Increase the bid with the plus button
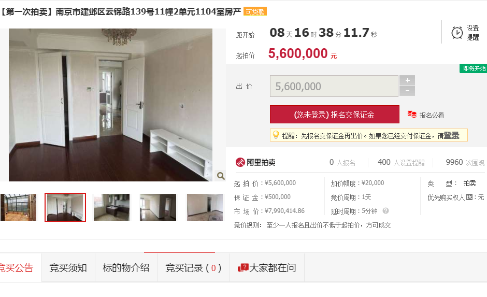 pos(407,80)
